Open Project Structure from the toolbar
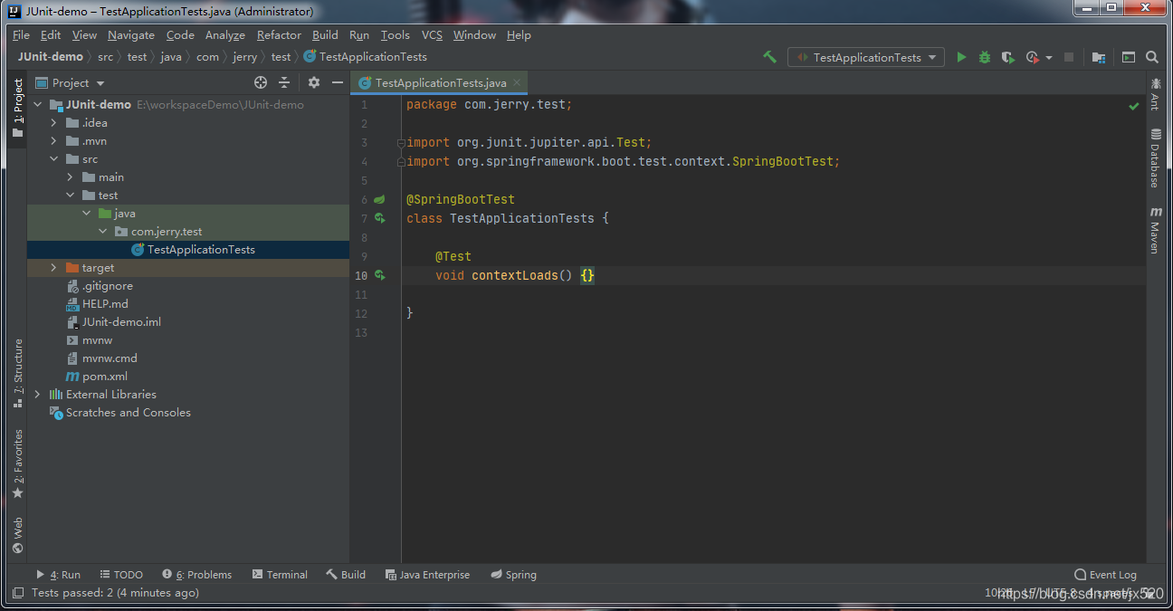The image size is (1173, 611). pos(1098,57)
